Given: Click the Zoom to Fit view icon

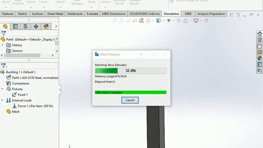Looking at the screenshot, I should click(x=115, y=21).
